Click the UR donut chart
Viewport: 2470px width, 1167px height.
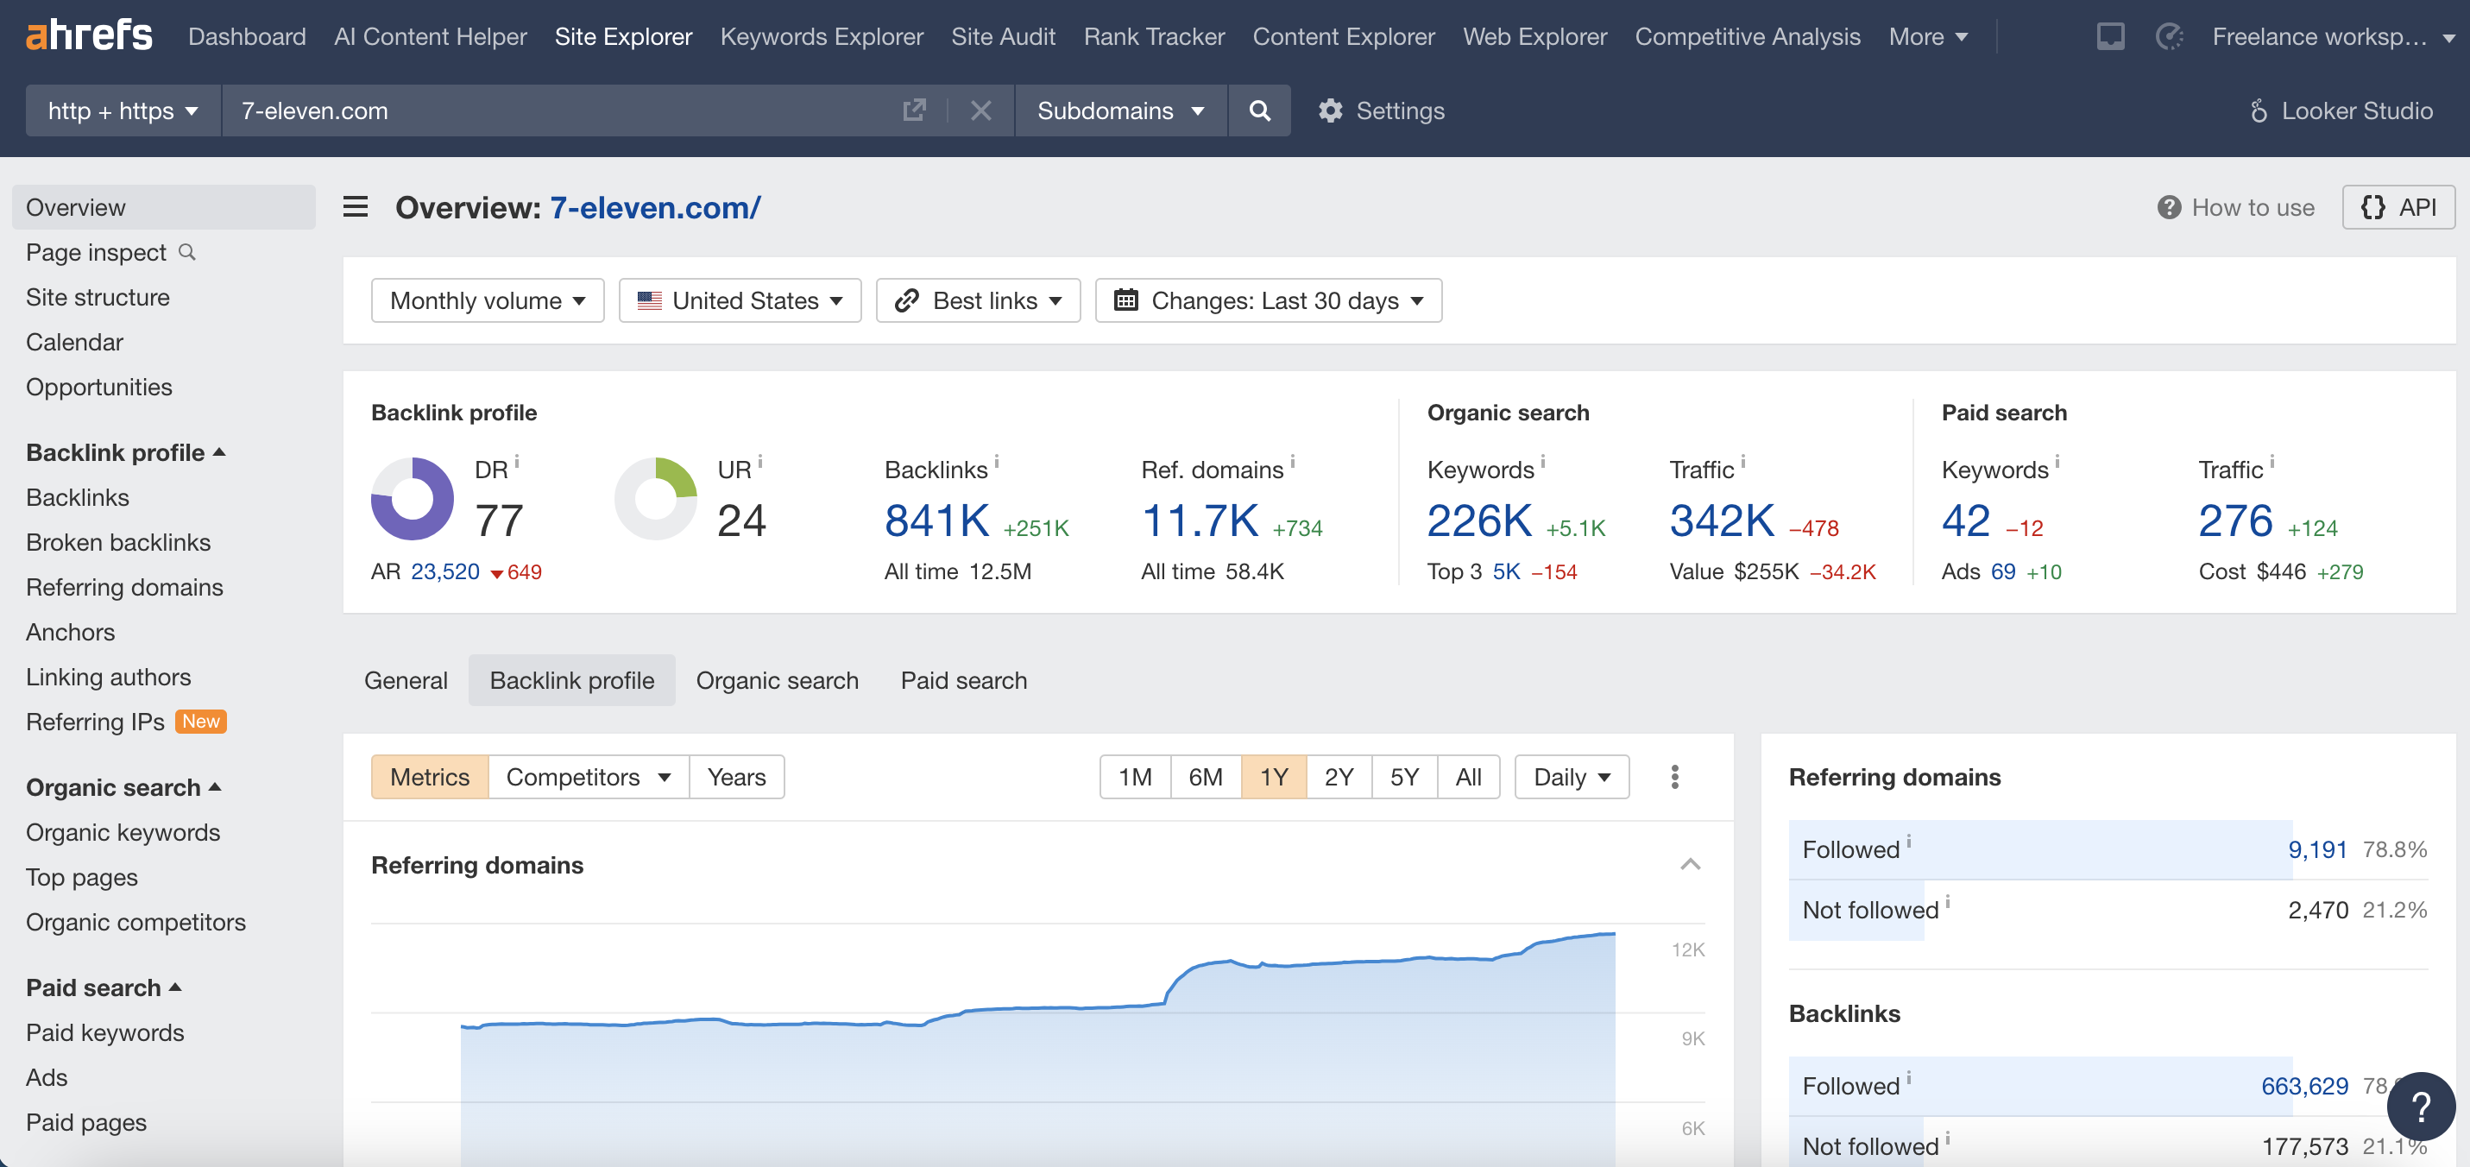[x=656, y=499]
